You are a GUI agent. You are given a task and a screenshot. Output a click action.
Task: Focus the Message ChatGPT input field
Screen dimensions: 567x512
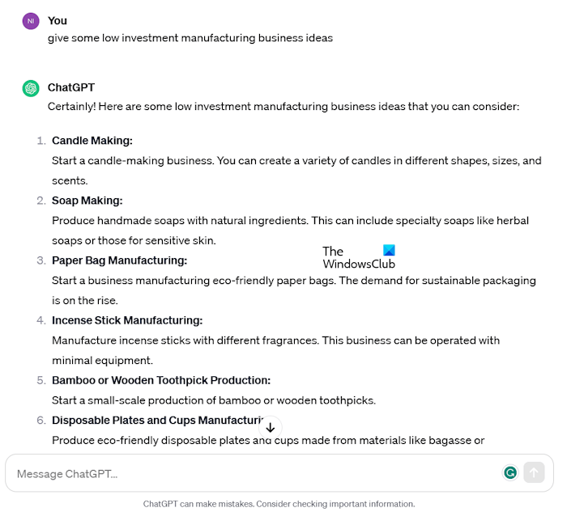[243, 473]
